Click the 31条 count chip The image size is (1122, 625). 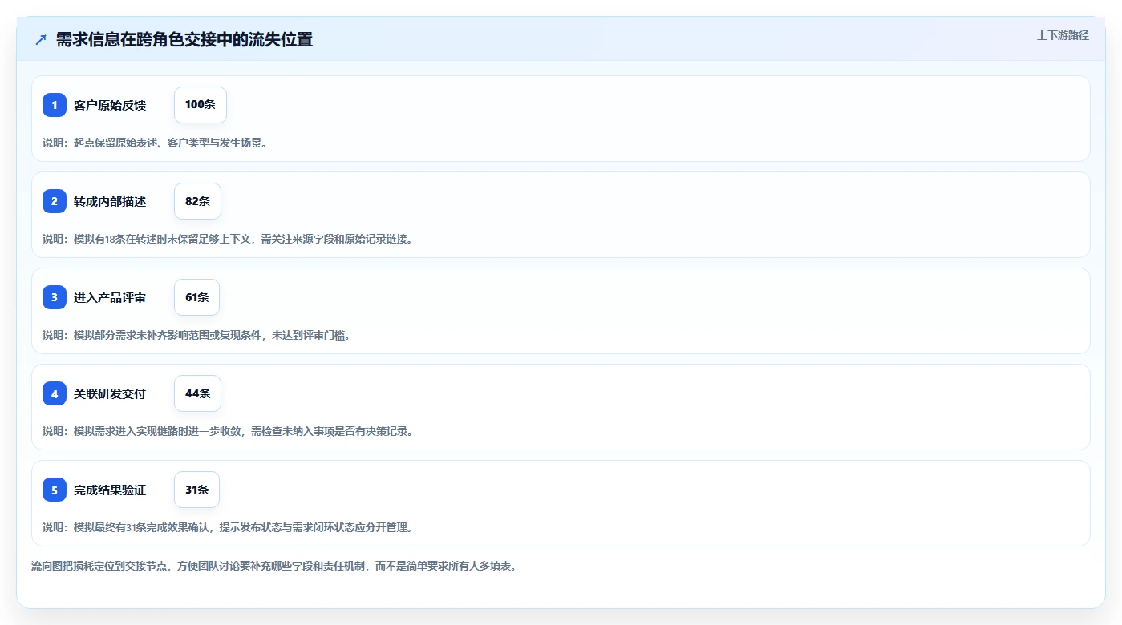pyautogui.click(x=196, y=490)
